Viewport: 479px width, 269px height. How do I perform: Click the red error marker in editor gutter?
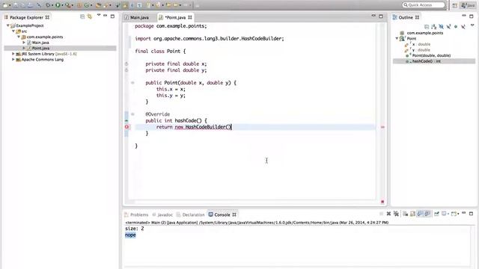(126, 127)
